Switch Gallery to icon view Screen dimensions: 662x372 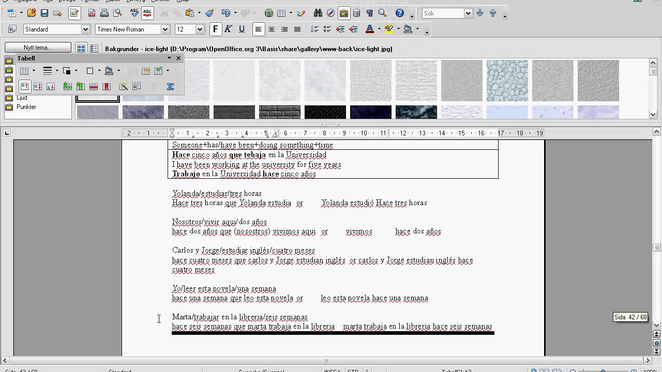(x=81, y=49)
